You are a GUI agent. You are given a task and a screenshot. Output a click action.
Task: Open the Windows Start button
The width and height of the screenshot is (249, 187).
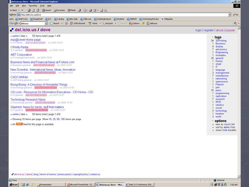tap(14, 185)
